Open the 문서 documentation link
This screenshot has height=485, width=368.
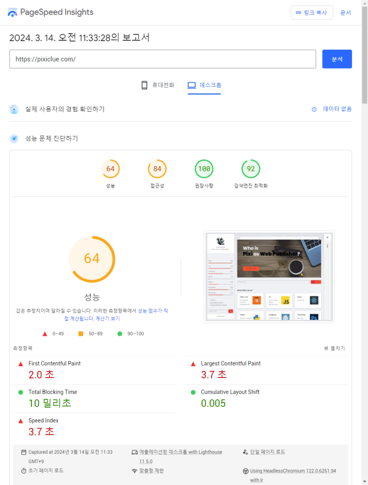point(345,13)
